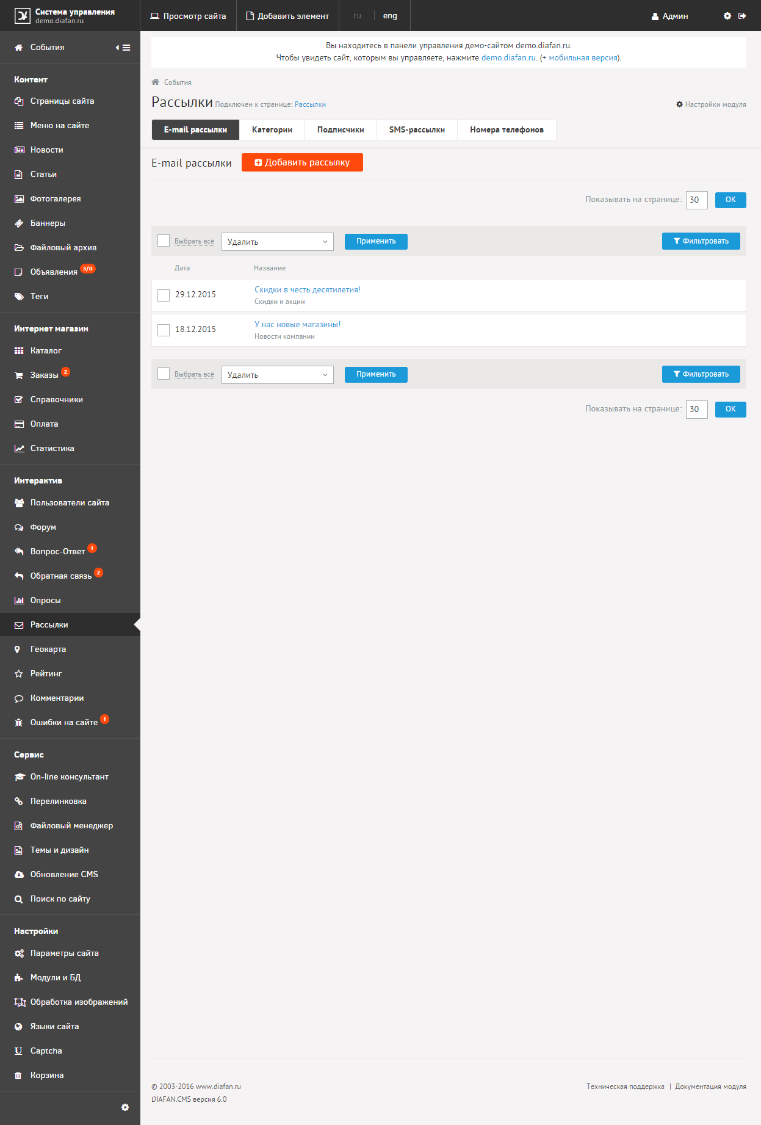The width and height of the screenshot is (761, 1125).
Task: Click the Добавить рассылку button
Action: (302, 162)
